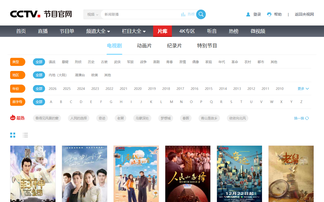Open the 封神 drama poster

click(33, 174)
